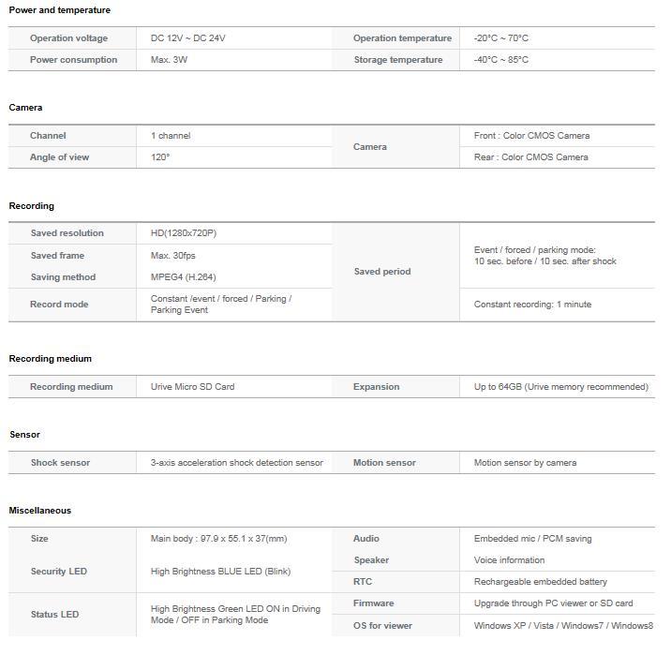Click the Rear : Color CMOS Camera text
Viewport: 671px width, 655px height.
click(530, 157)
